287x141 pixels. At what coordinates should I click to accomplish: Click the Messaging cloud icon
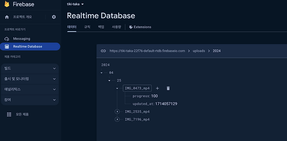coord(7,39)
